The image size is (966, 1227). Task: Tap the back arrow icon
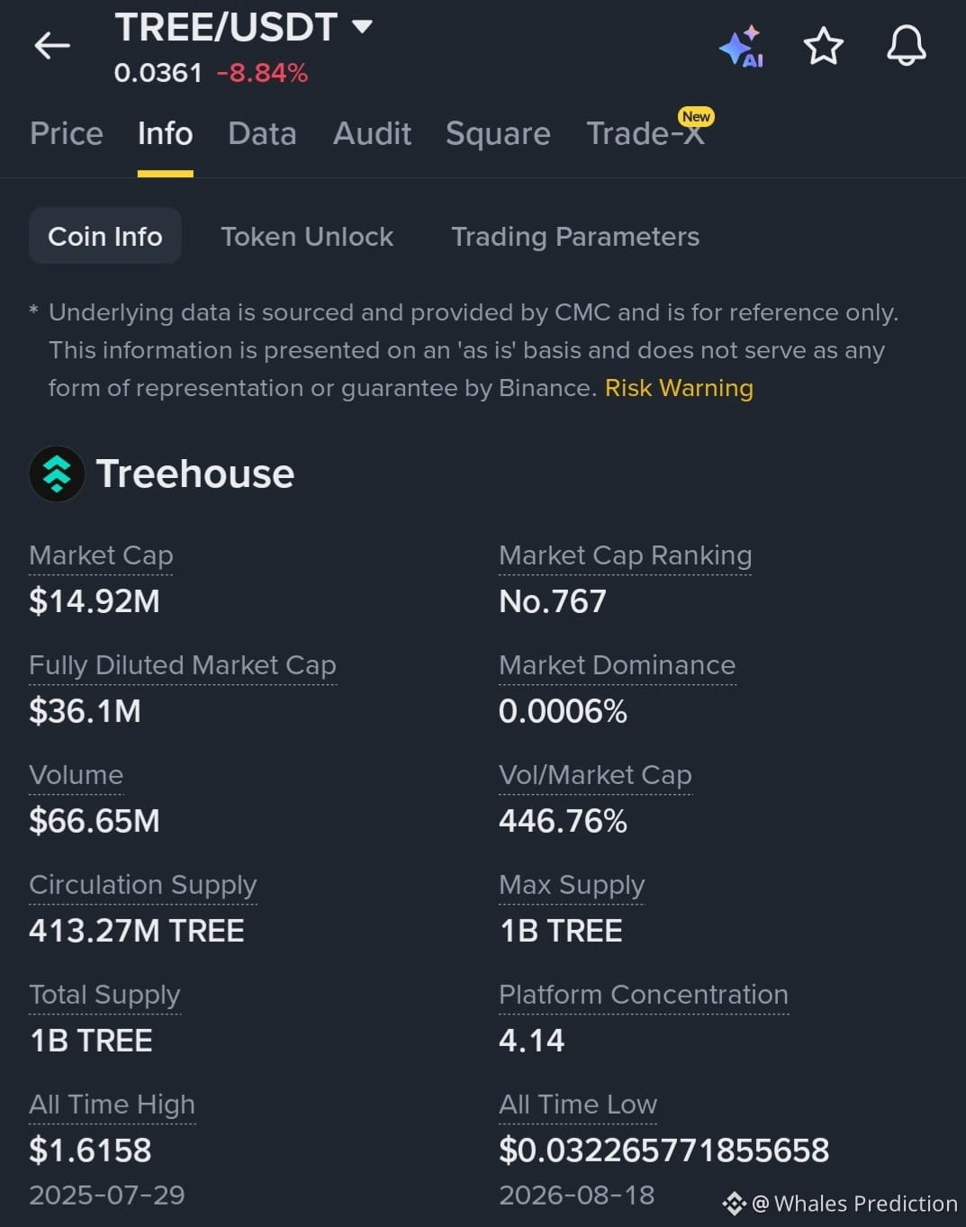pyautogui.click(x=52, y=45)
